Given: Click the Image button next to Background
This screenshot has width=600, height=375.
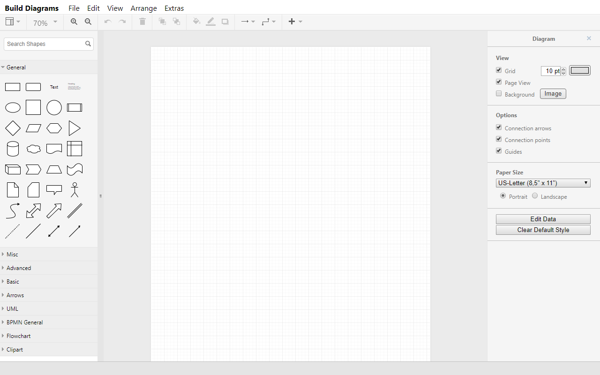Looking at the screenshot, I should pos(553,94).
